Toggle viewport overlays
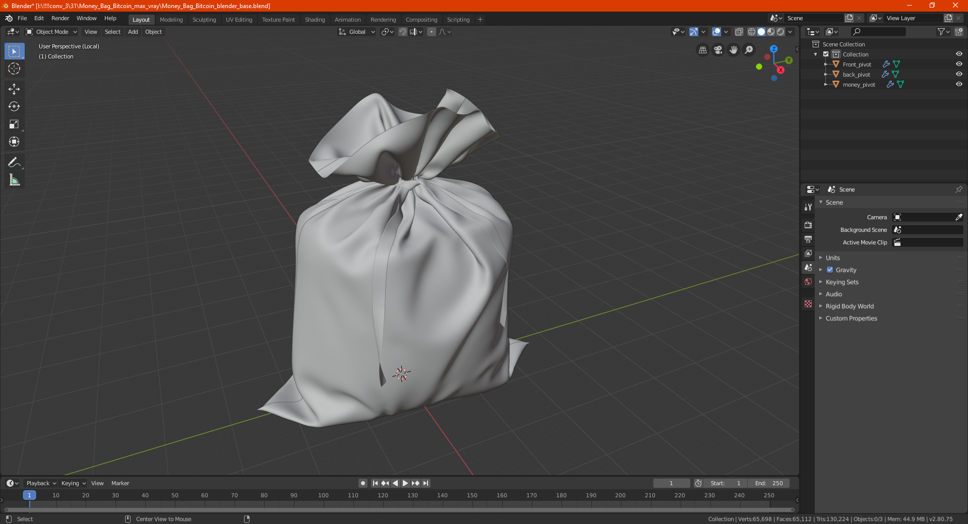This screenshot has height=524, width=968. coord(716,32)
